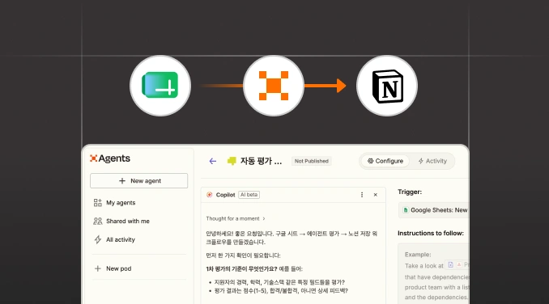Click the Instructions to follow text area
Image resolution: width=549 pixels, height=304 pixels.
[433, 273]
